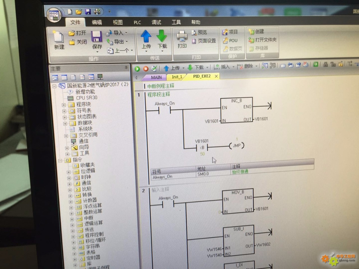The width and height of the screenshot is (359, 269).
Task: Click the tab scroll left arrow
Action: click(x=136, y=78)
